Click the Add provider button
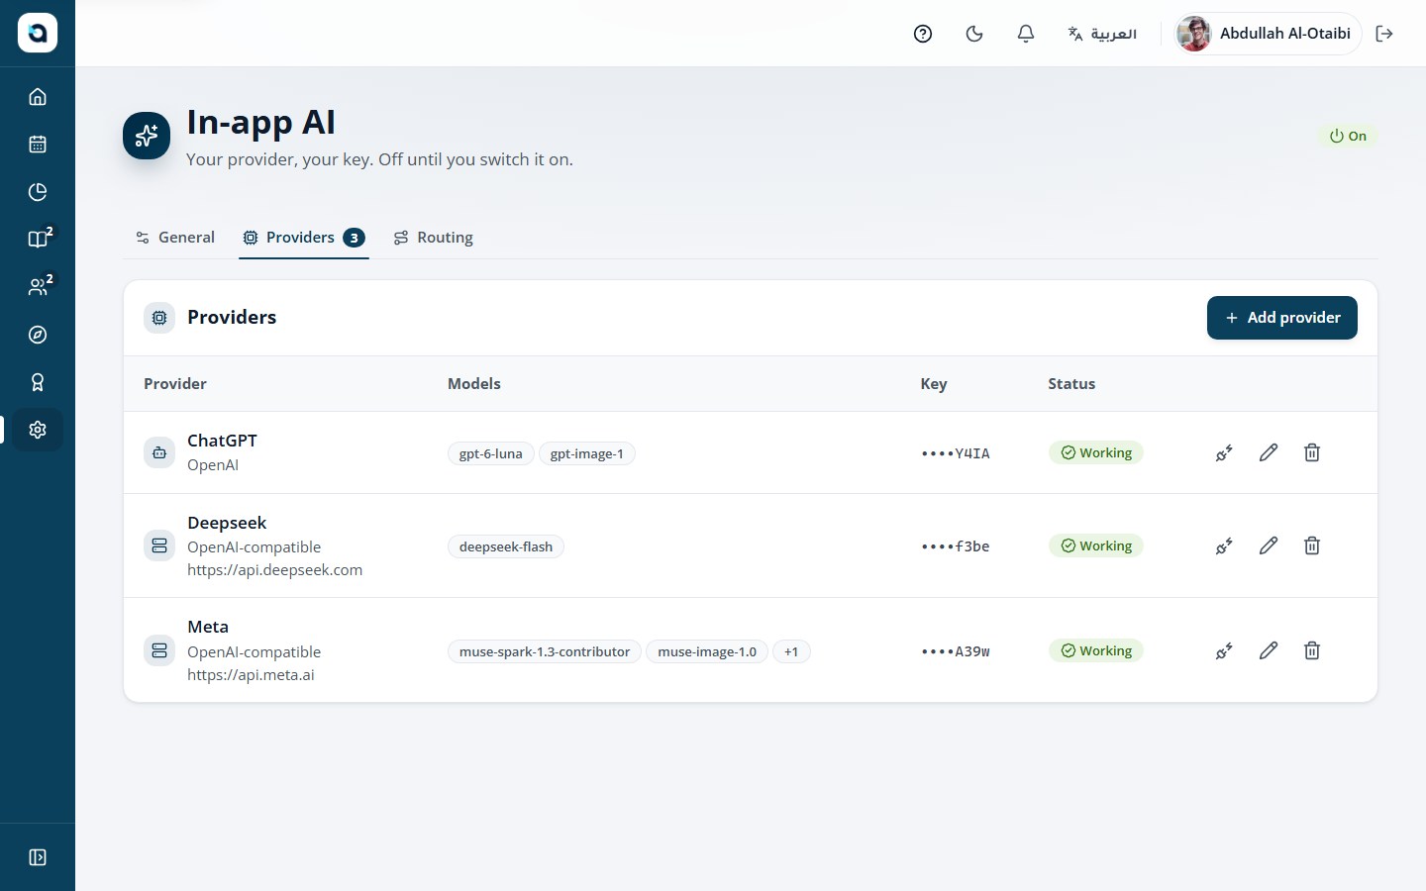The image size is (1426, 891). (x=1282, y=318)
